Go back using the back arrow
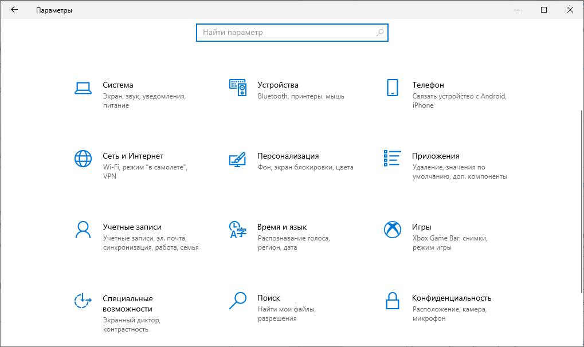The height and width of the screenshot is (347, 584). (14, 10)
